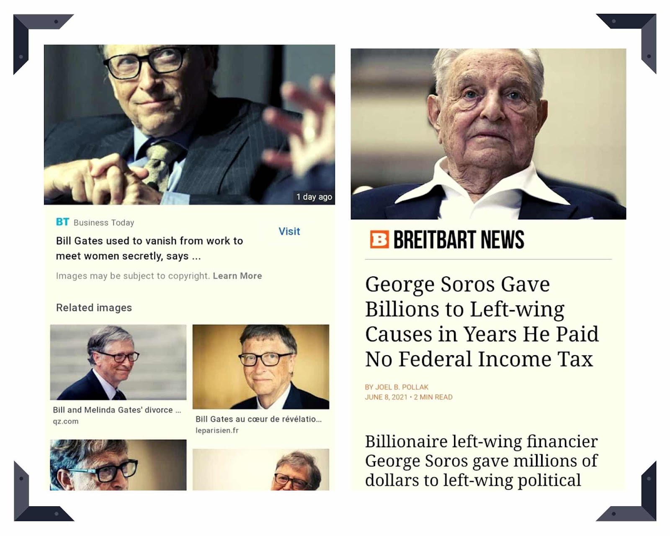Open the main Bill Gates photo
The width and height of the screenshot is (670, 536).
coord(189,125)
